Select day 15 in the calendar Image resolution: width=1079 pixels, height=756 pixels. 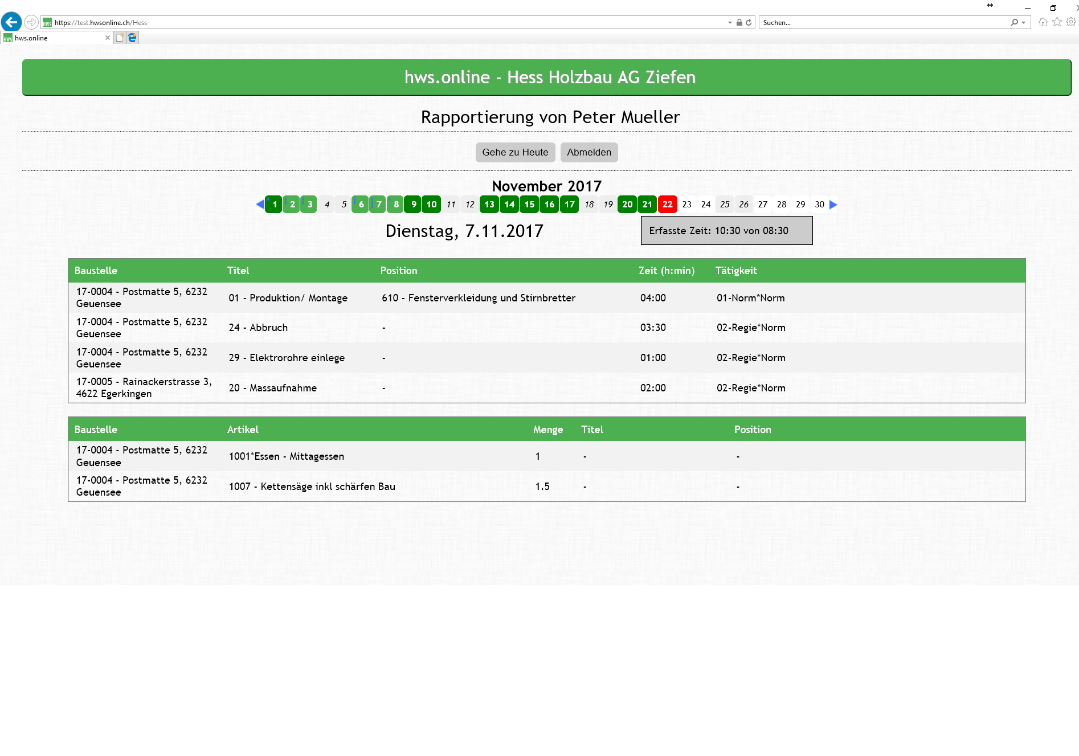pos(529,204)
